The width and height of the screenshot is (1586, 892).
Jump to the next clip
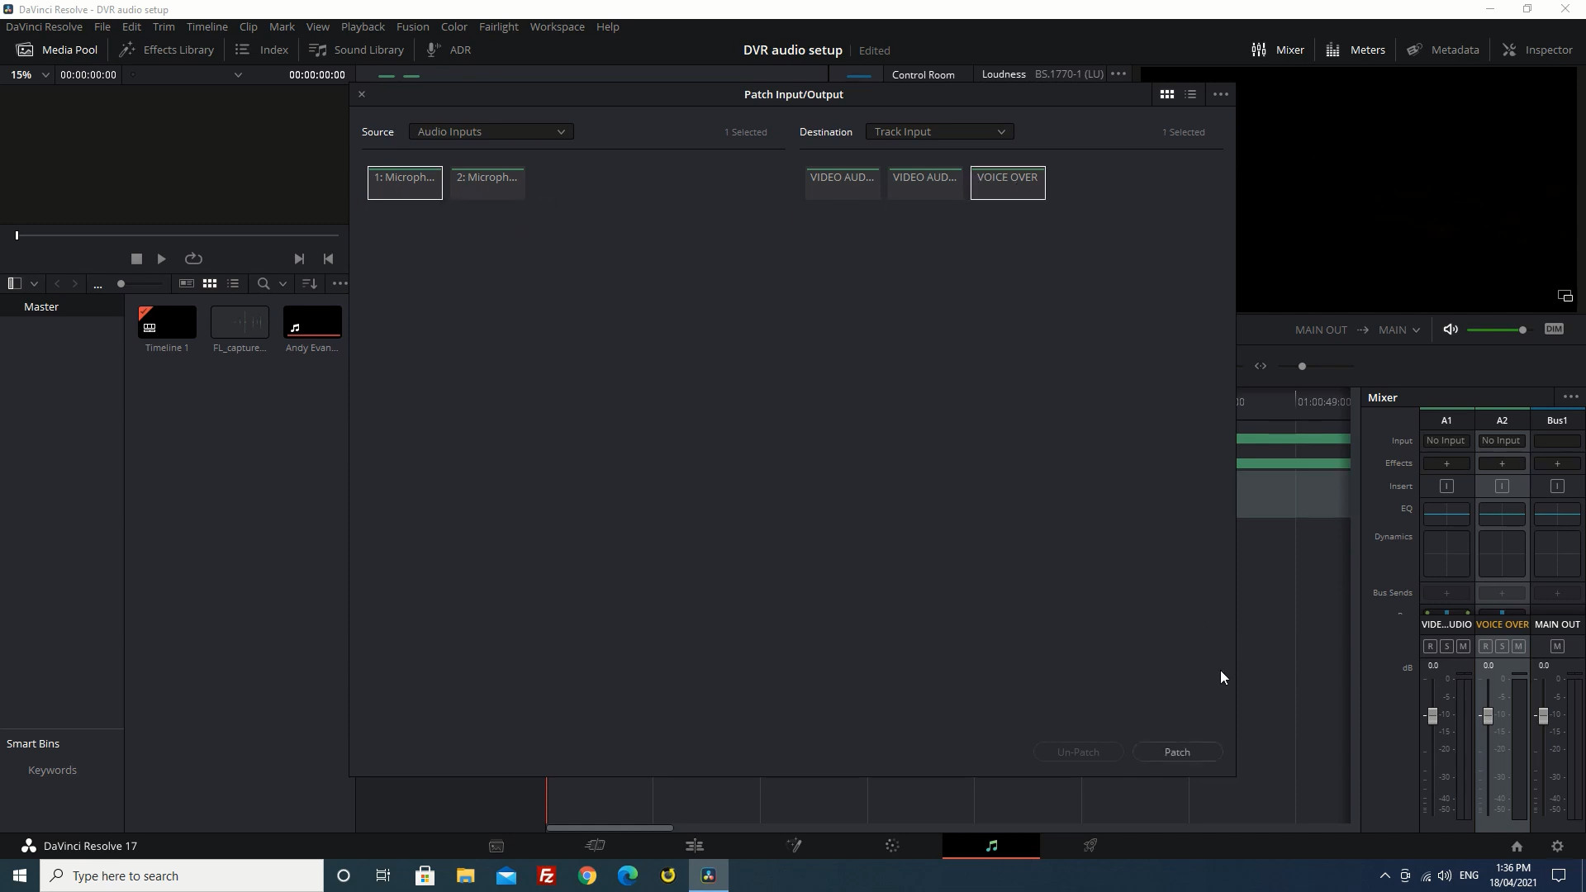pyautogui.click(x=299, y=259)
